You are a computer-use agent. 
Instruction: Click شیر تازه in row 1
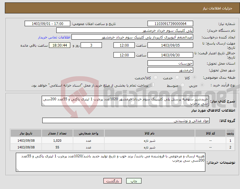150,141
